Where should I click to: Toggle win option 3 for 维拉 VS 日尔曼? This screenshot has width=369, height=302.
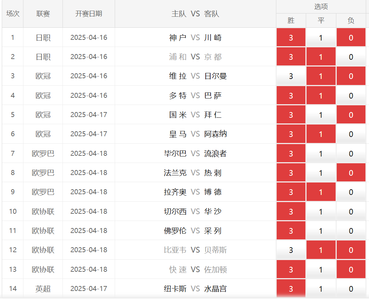pyautogui.click(x=291, y=76)
